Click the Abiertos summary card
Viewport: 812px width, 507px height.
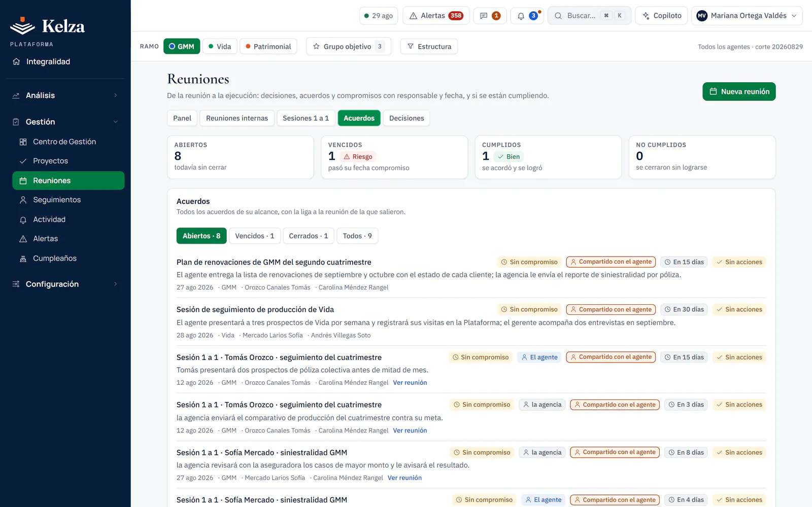[241, 157]
